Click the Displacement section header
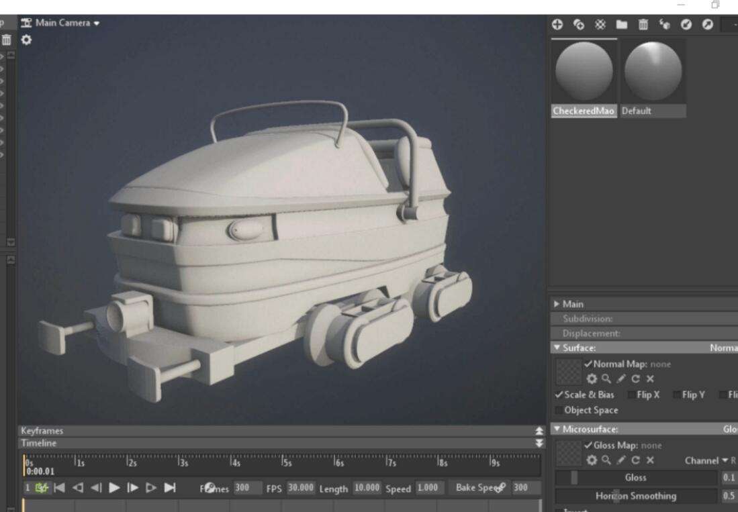 pyautogui.click(x=645, y=334)
